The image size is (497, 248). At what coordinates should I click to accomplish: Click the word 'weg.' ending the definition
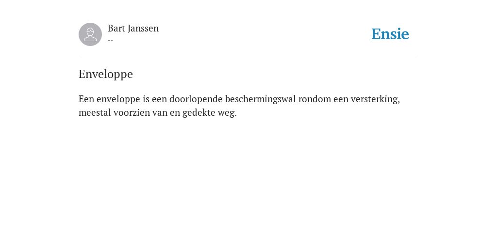pos(227,113)
